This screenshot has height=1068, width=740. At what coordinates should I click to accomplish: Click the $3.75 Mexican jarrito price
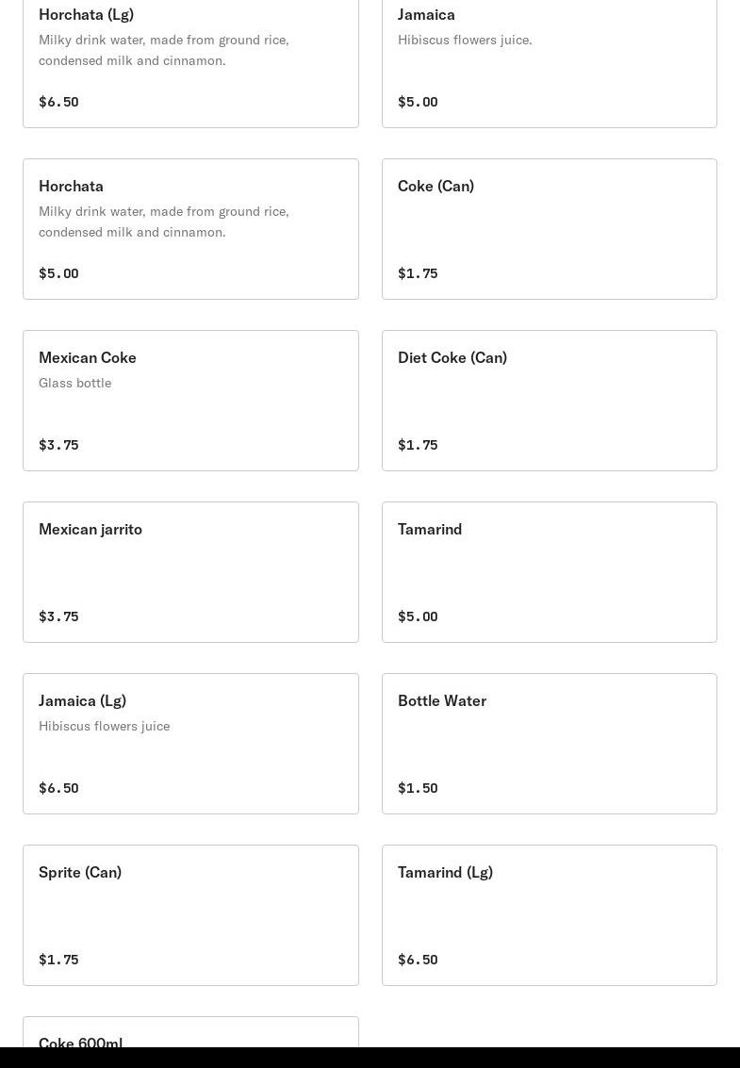click(x=58, y=616)
